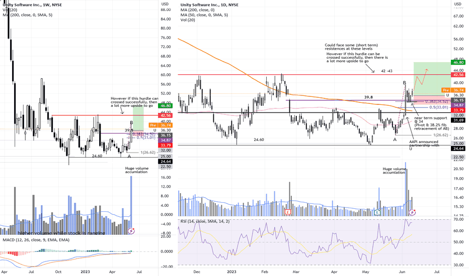Click the black 24.64 price label on daily axis
Viewport: 469px width, 276px height.
coord(458,149)
